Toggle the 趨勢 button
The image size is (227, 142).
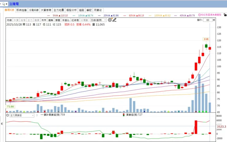(51, 20)
